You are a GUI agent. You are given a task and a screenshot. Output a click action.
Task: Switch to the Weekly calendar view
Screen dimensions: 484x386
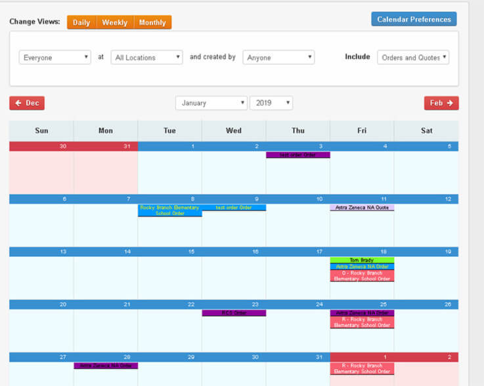pyautogui.click(x=114, y=22)
